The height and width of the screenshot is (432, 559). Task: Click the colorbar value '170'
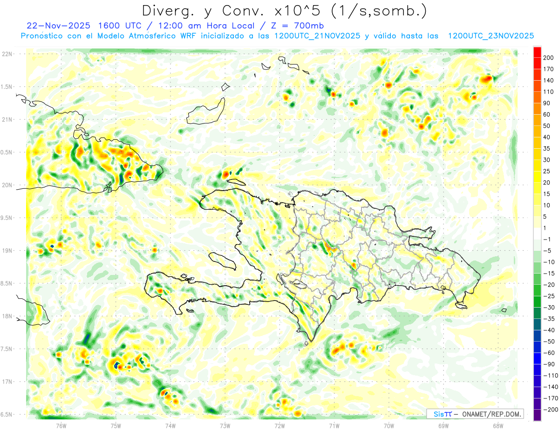(x=549, y=69)
